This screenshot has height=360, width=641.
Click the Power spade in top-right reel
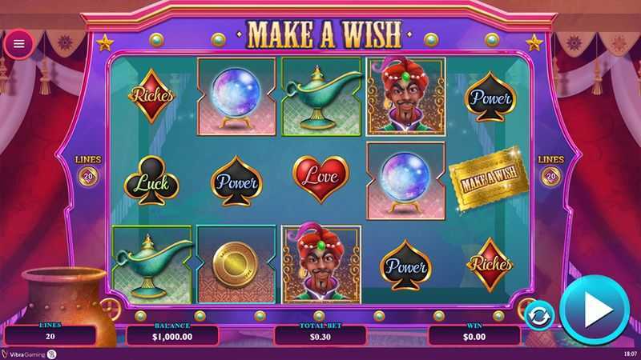(x=490, y=97)
